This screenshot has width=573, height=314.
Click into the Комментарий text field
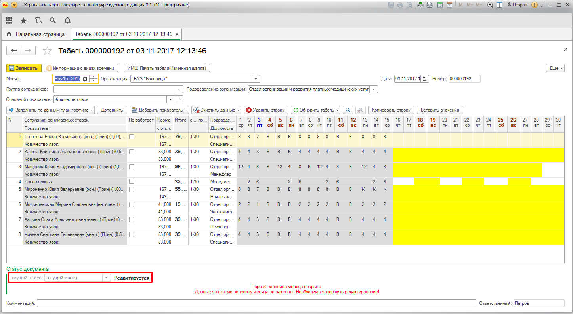pyautogui.click(x=256, y=303)
